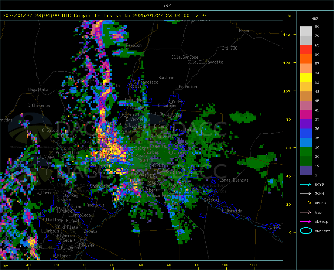Click the magenta eb+bip arrow in legend

[306, 222]
